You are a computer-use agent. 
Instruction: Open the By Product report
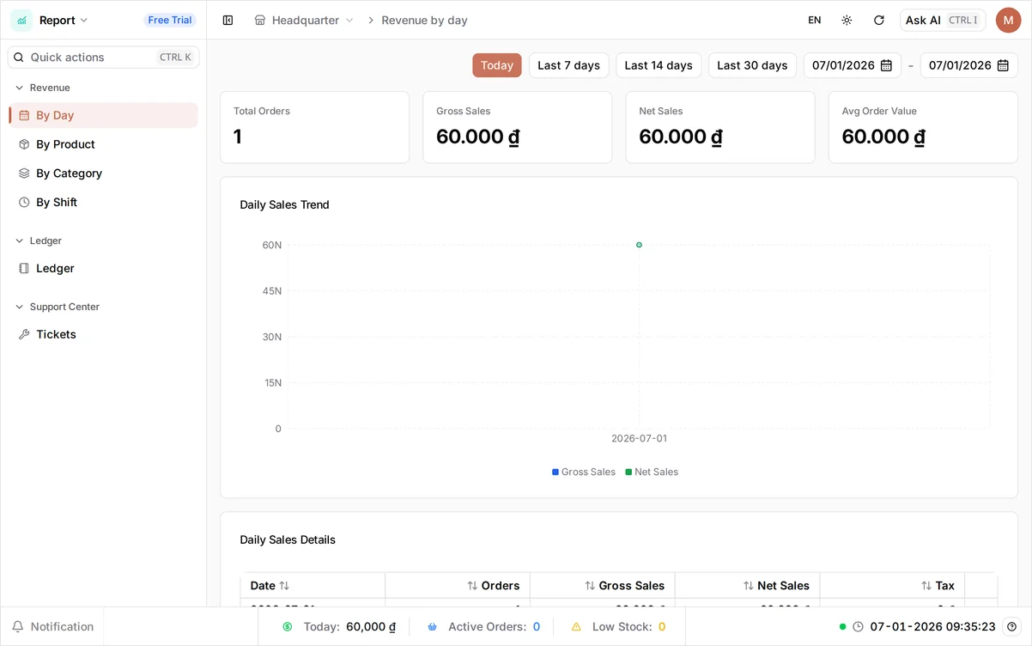(103, 144)
